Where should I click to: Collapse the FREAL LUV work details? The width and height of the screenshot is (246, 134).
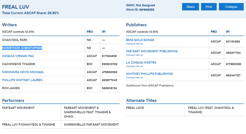(231, 7)
